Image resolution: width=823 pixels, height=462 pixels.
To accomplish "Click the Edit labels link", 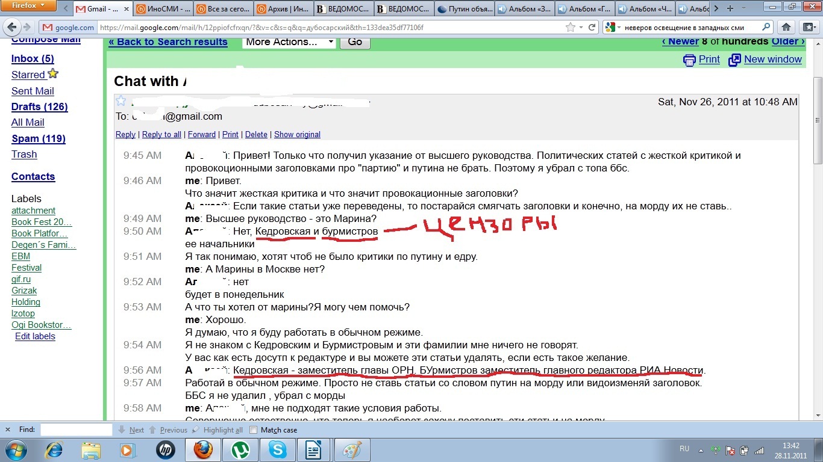I will click(x=35, y=337).
